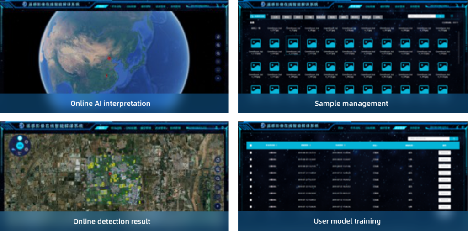Viewport: 468px width, 231px height.
Task: Open fifth column header filter in User model training
Action: (x=409, y=146)
